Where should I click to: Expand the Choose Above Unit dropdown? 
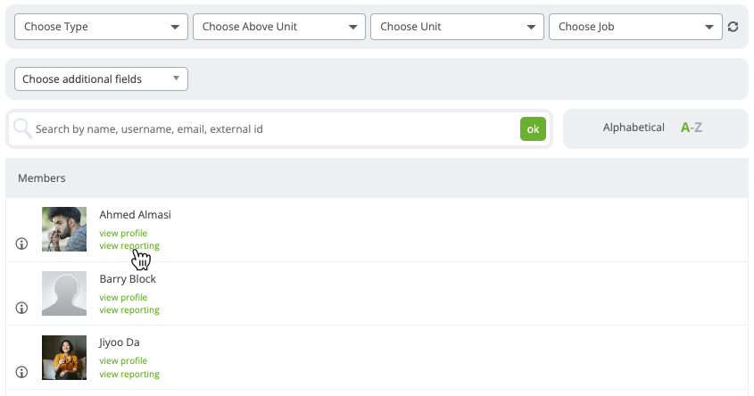click(279, 27)
